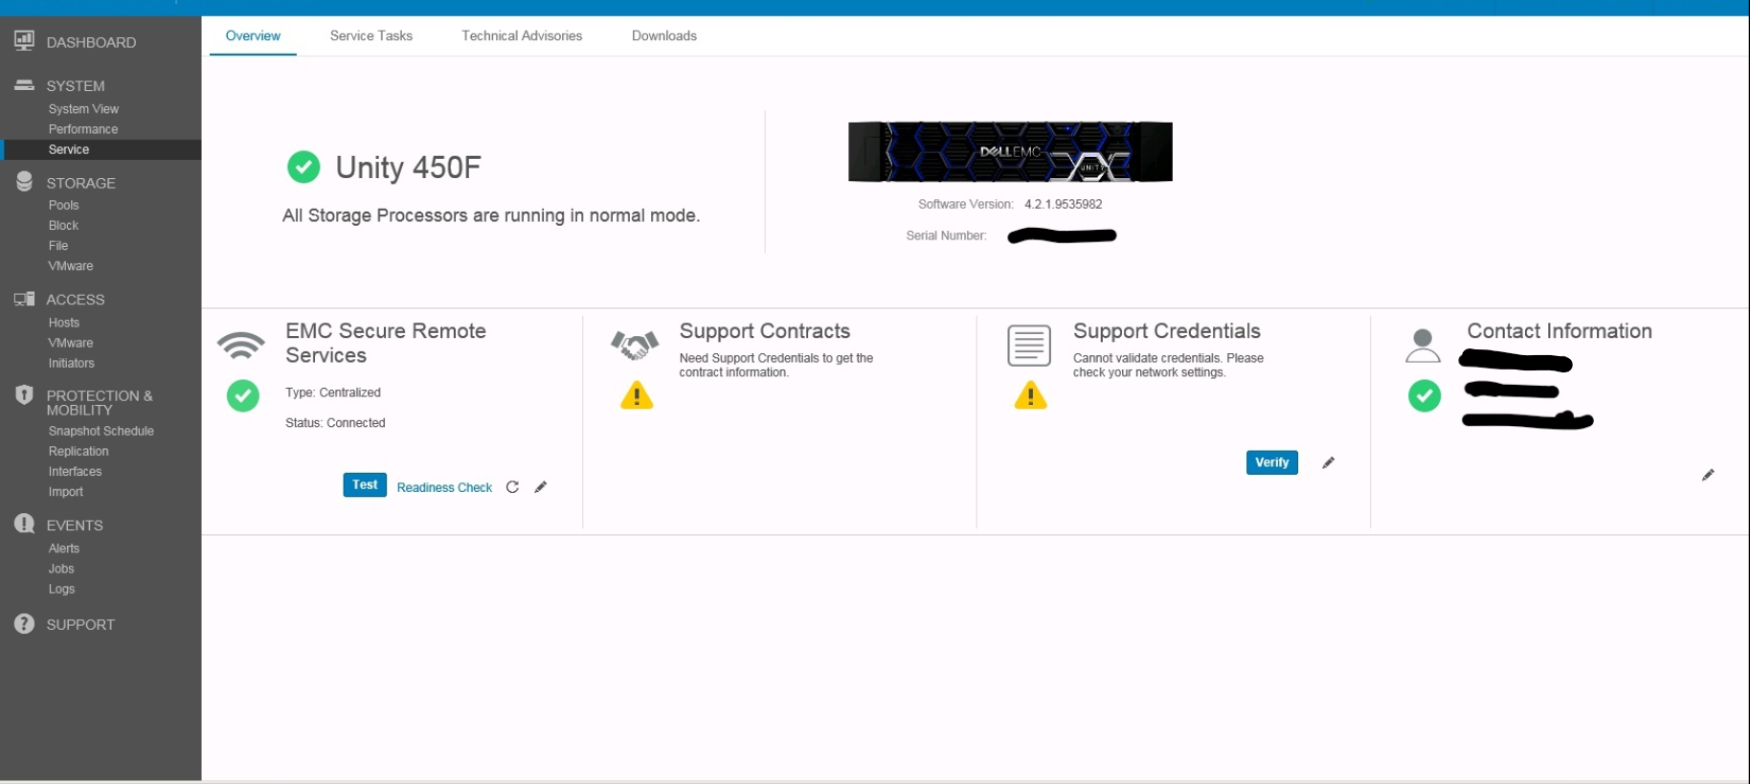Edit EMC Secure Remote Services settings
This screenshot has width=1750, height=784.
[541, 486]
